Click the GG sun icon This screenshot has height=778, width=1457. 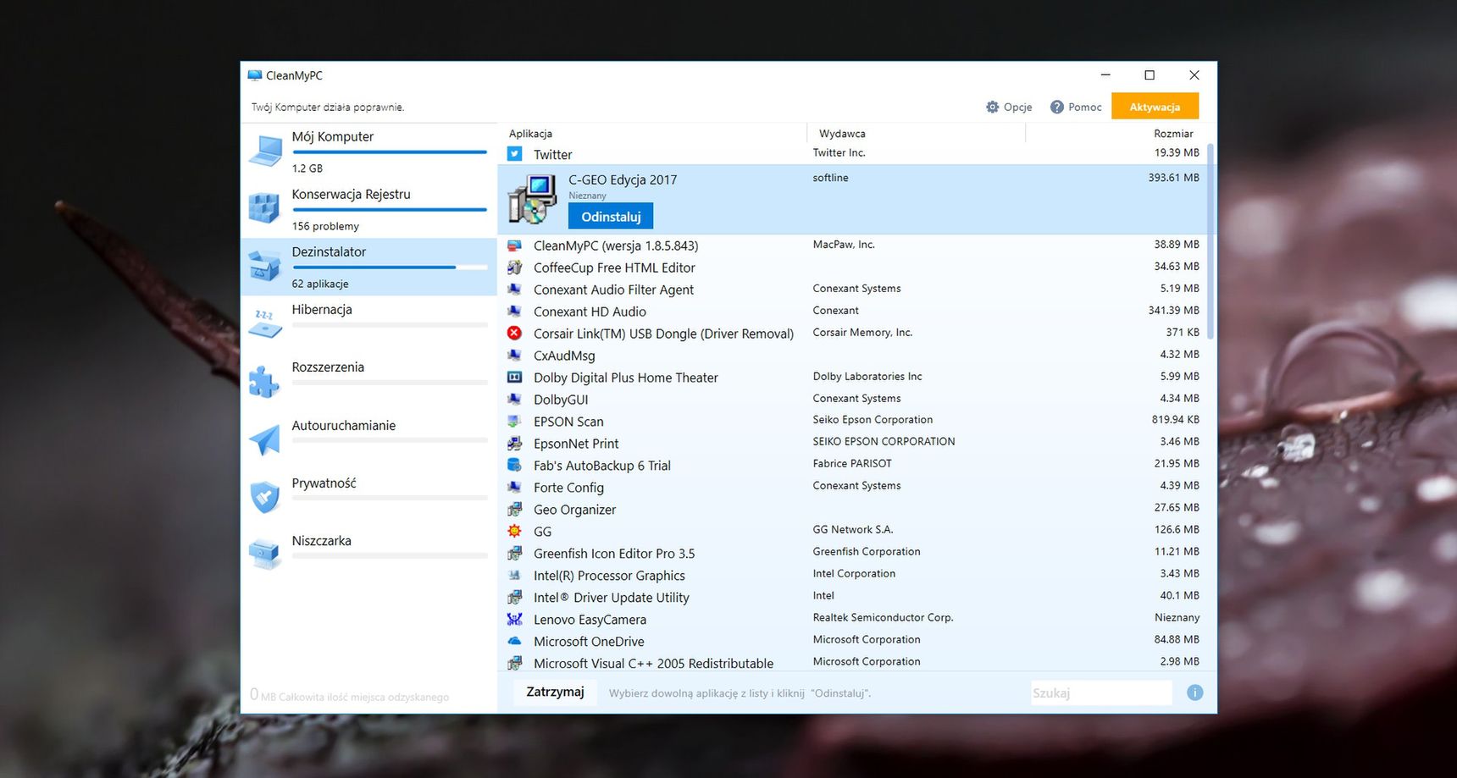pos(514,531)
